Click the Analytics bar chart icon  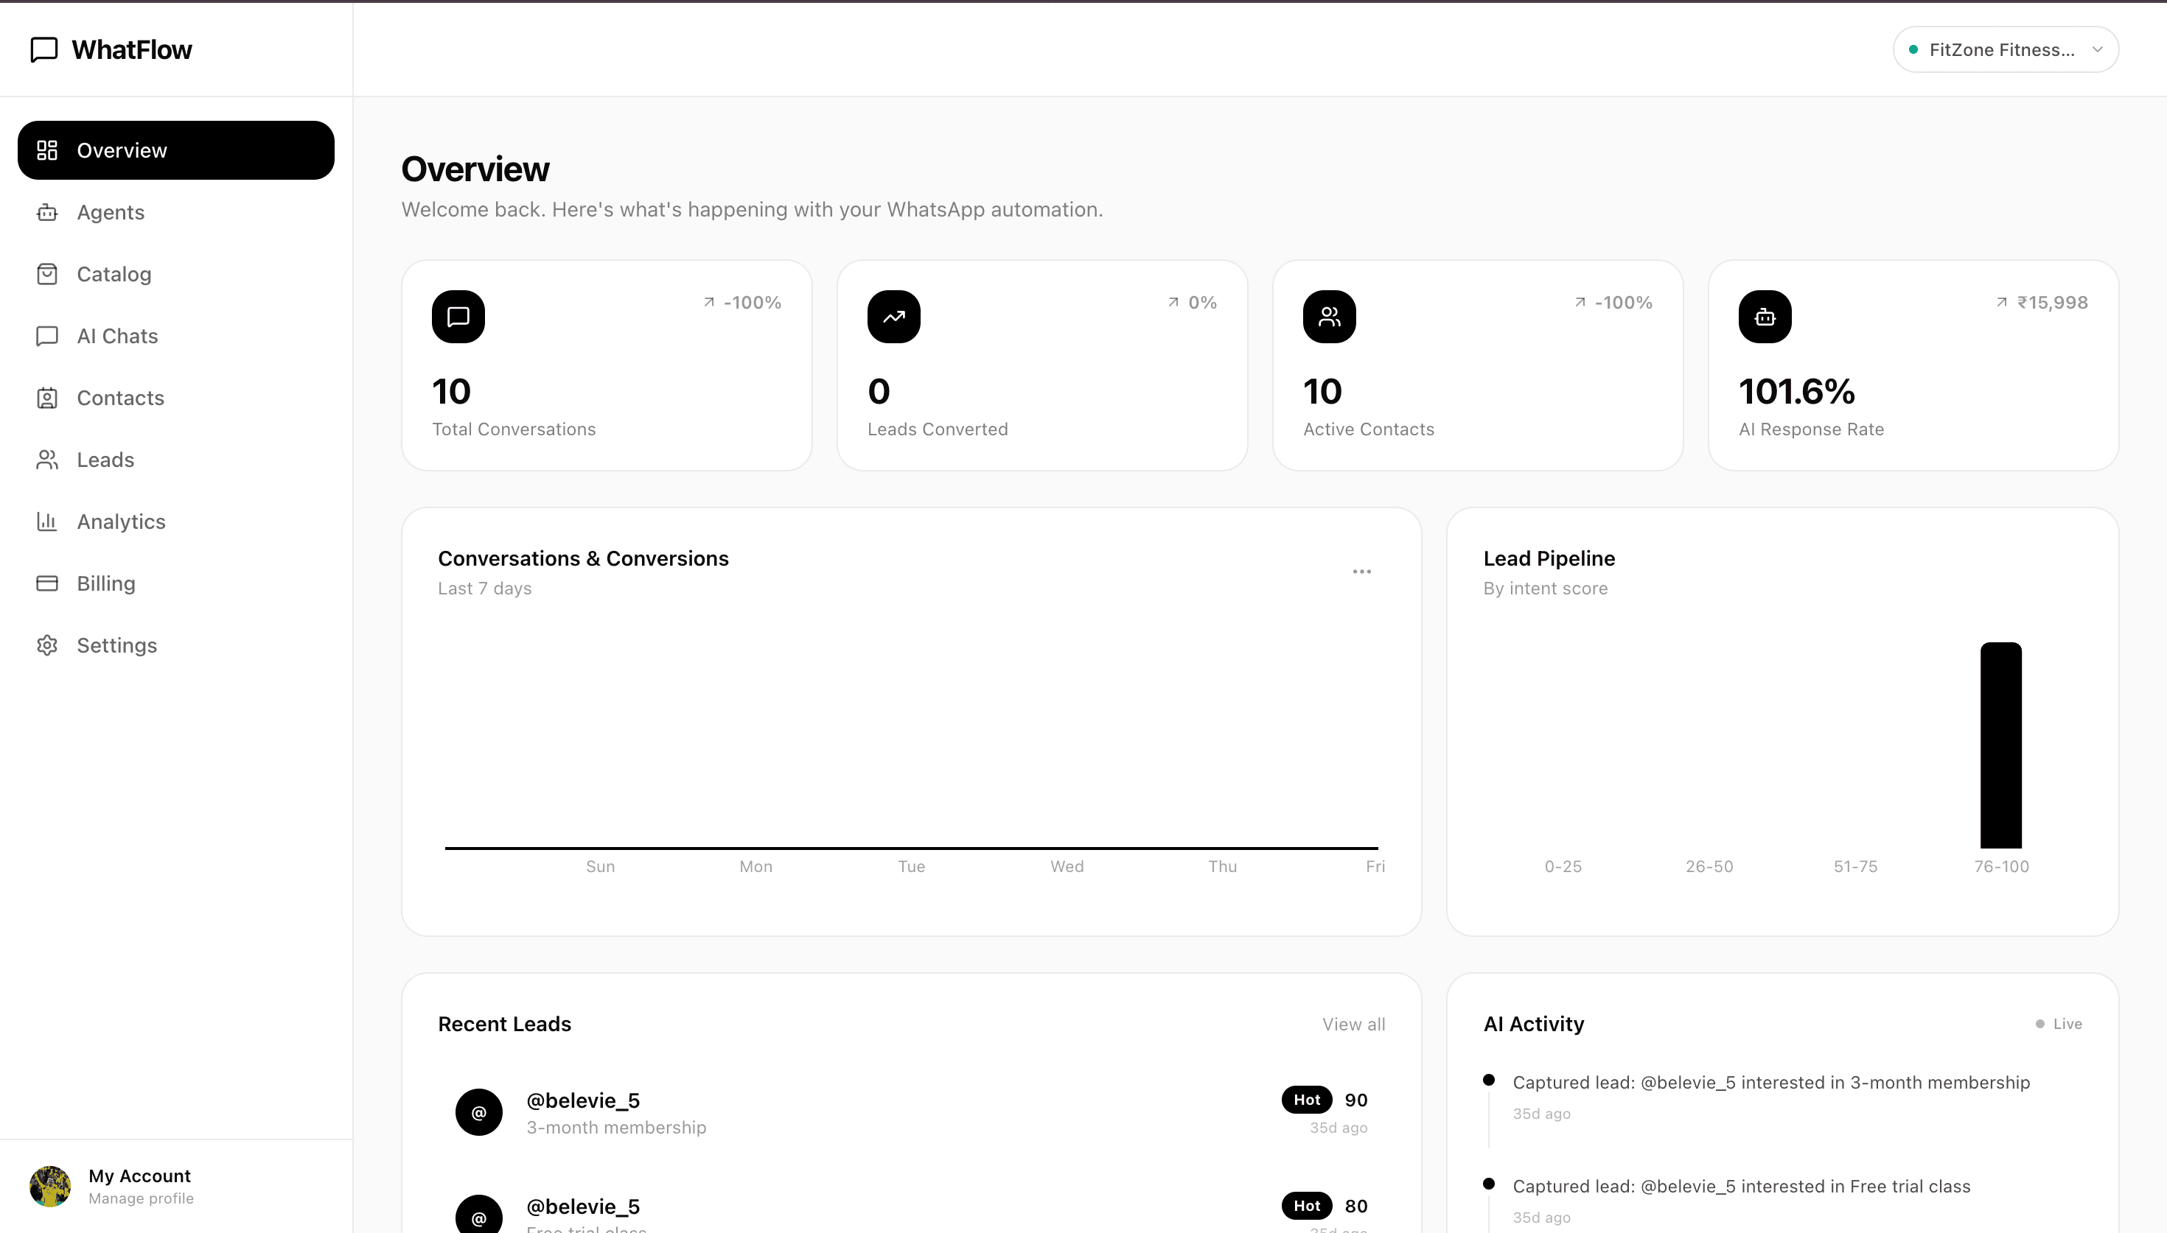coord(47,521)
